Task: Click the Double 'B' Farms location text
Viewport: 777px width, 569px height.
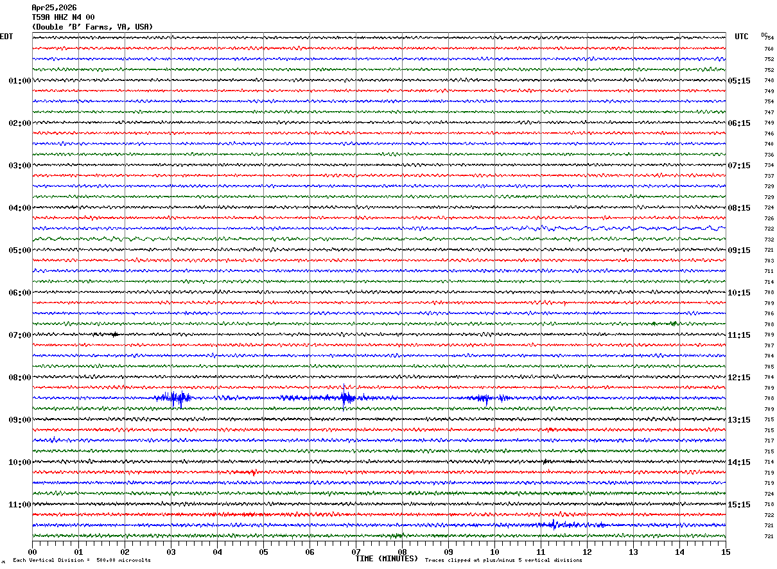Action: tap(92, 27)
